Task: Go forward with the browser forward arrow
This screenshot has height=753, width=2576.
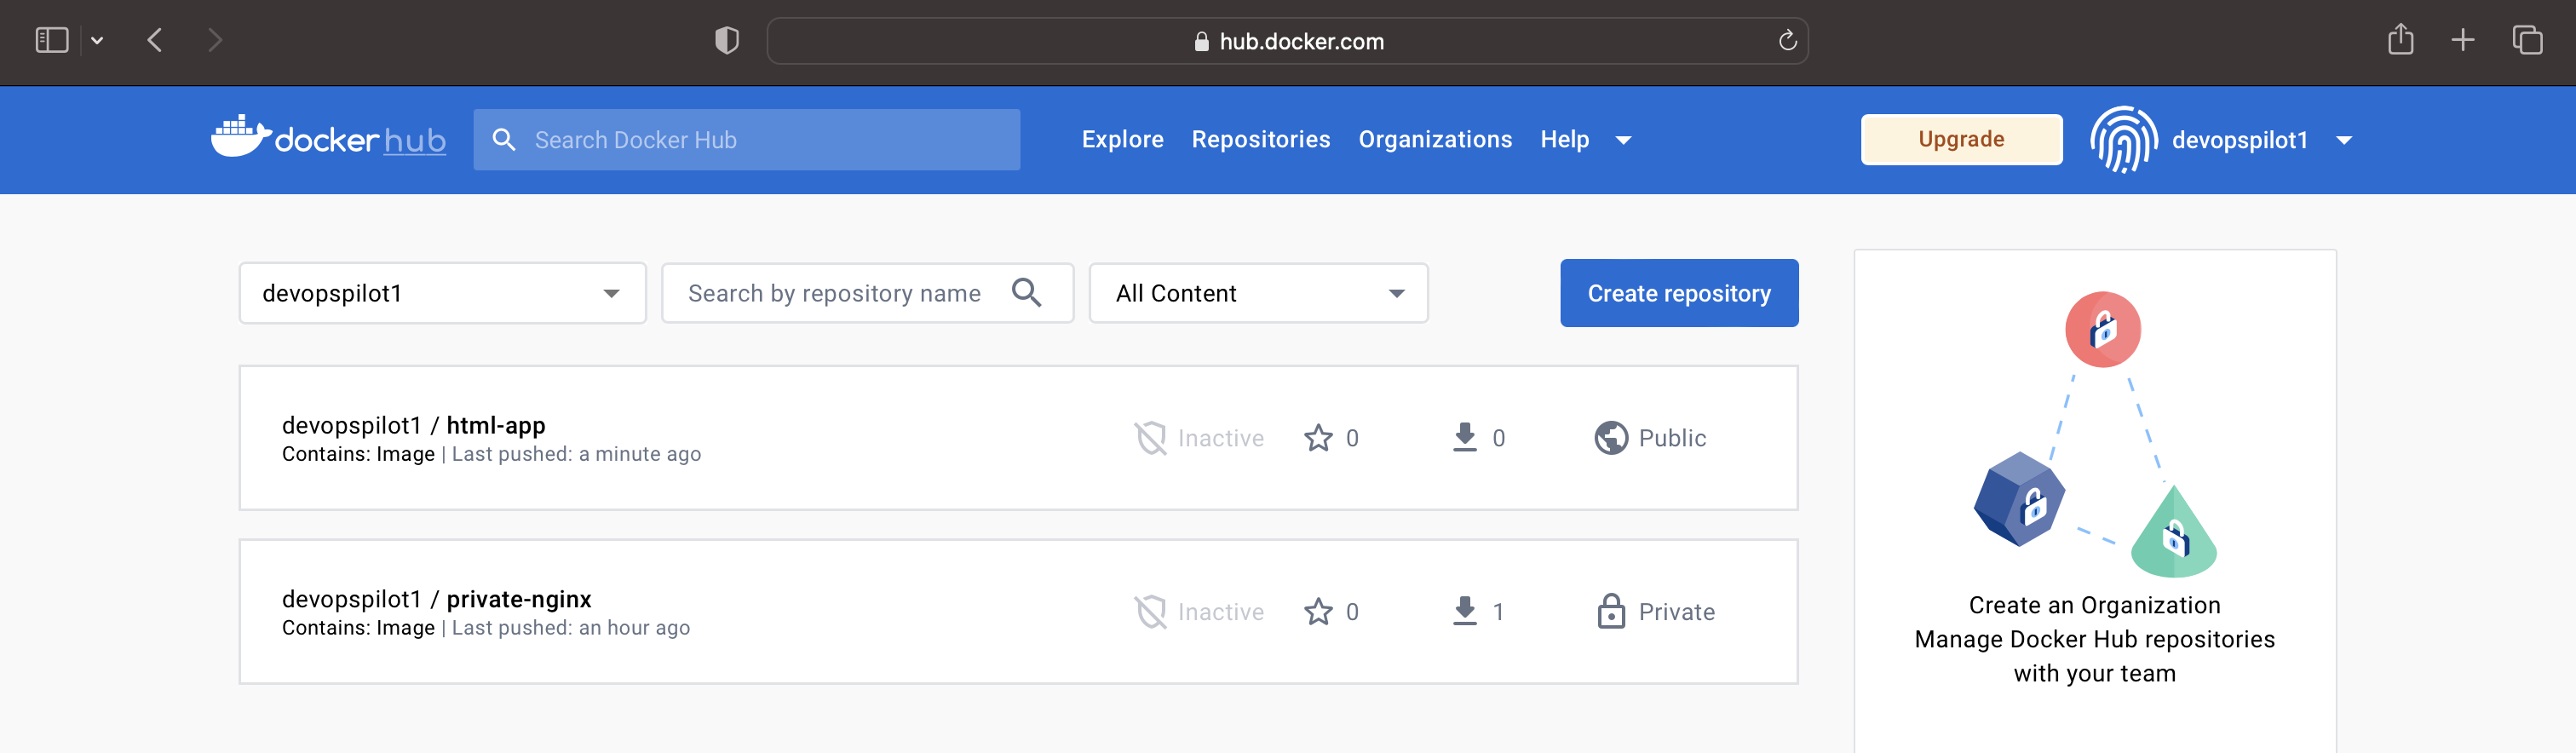Action: pos(214,40)
